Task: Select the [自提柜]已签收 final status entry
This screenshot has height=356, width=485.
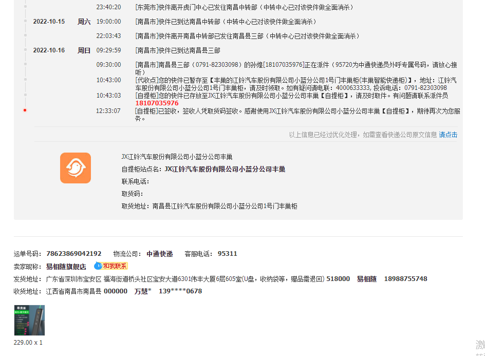Action: [297, 115]
